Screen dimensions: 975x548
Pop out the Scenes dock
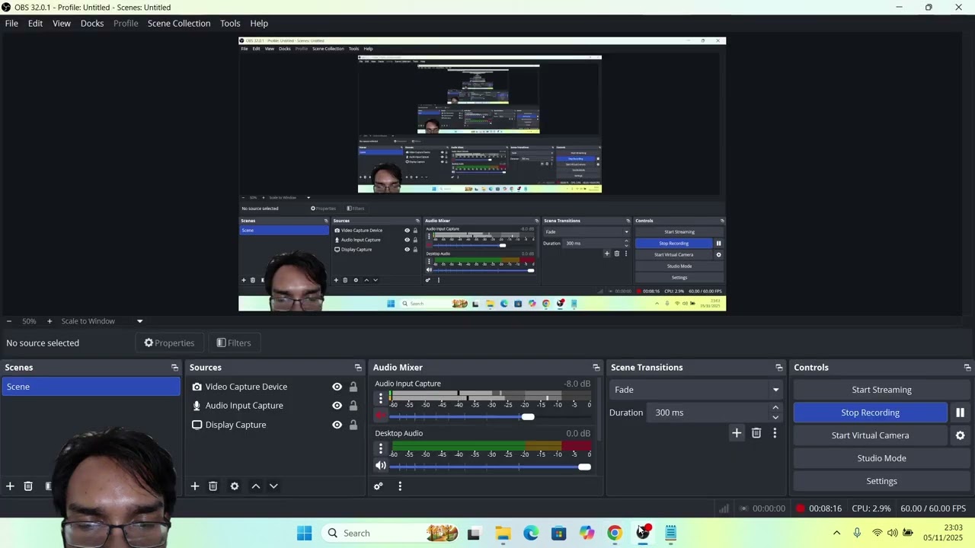click(174, 368)
